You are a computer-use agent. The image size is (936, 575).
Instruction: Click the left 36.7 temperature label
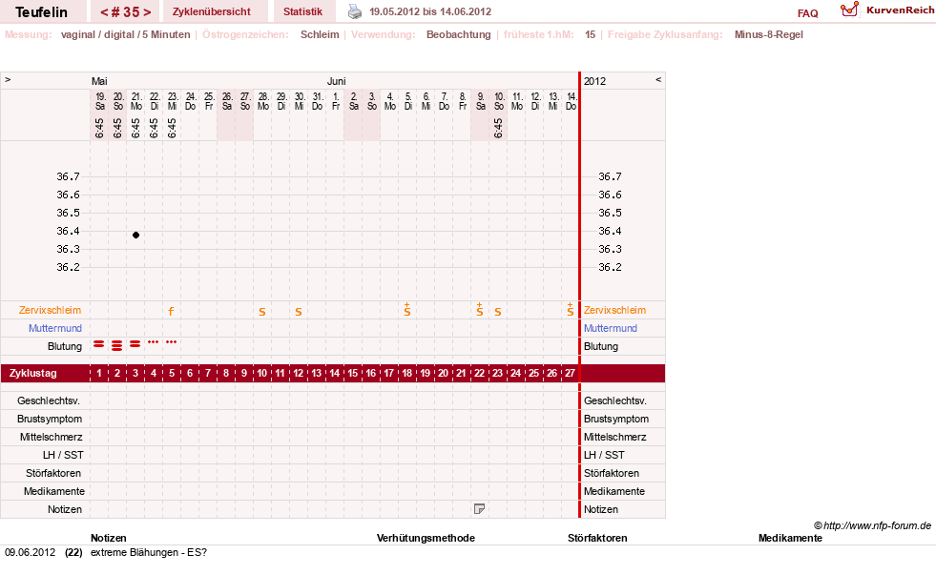point(68,176)
